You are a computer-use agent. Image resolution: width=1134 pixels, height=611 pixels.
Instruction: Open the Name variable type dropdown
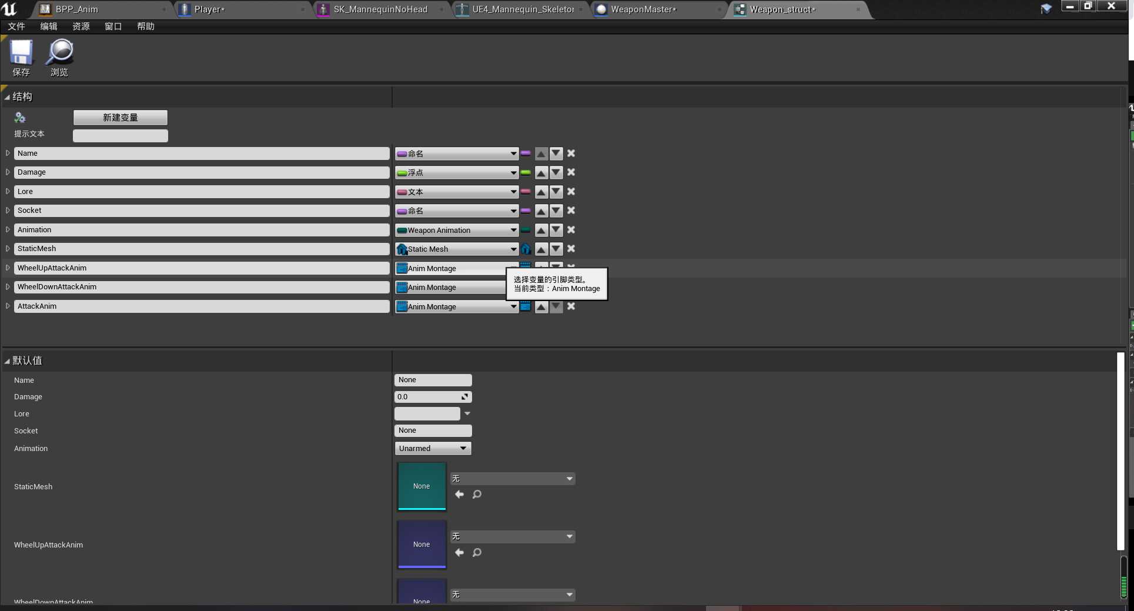457,153
